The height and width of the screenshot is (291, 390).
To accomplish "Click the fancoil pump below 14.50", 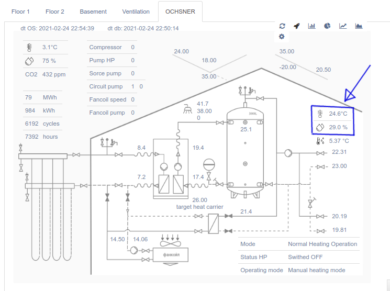I will (x=134, y=250).
